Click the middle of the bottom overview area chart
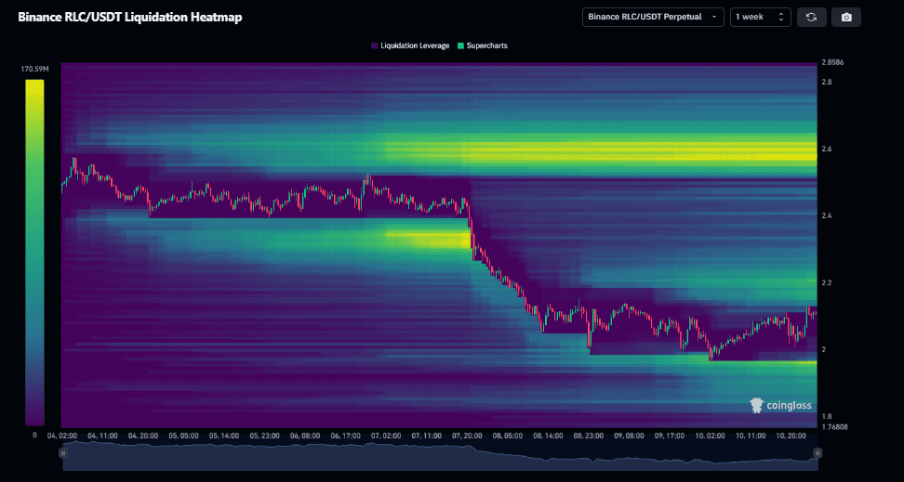Image resolution: width=904 pixels, height=482 pixels. click(x=439, y=455)
